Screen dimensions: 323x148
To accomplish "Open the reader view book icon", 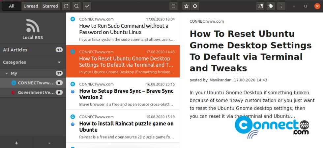I will coord(260,6).
